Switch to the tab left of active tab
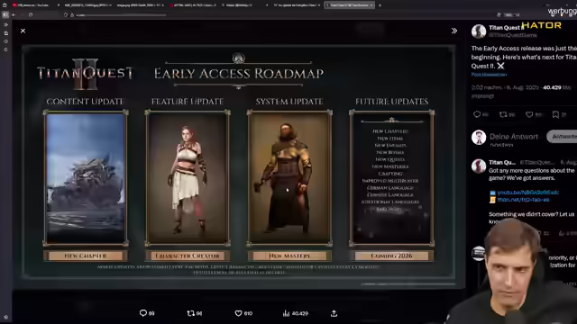This screenshot has width=577, height=324. pyautogui.click(x=297, y=5)
